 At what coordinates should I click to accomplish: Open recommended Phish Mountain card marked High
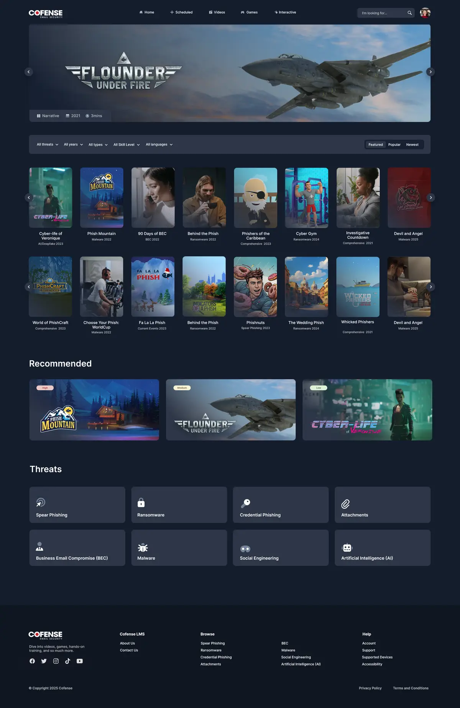(94, 410)
